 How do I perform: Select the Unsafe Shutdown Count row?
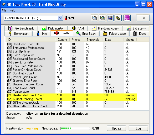pos(72,84)
